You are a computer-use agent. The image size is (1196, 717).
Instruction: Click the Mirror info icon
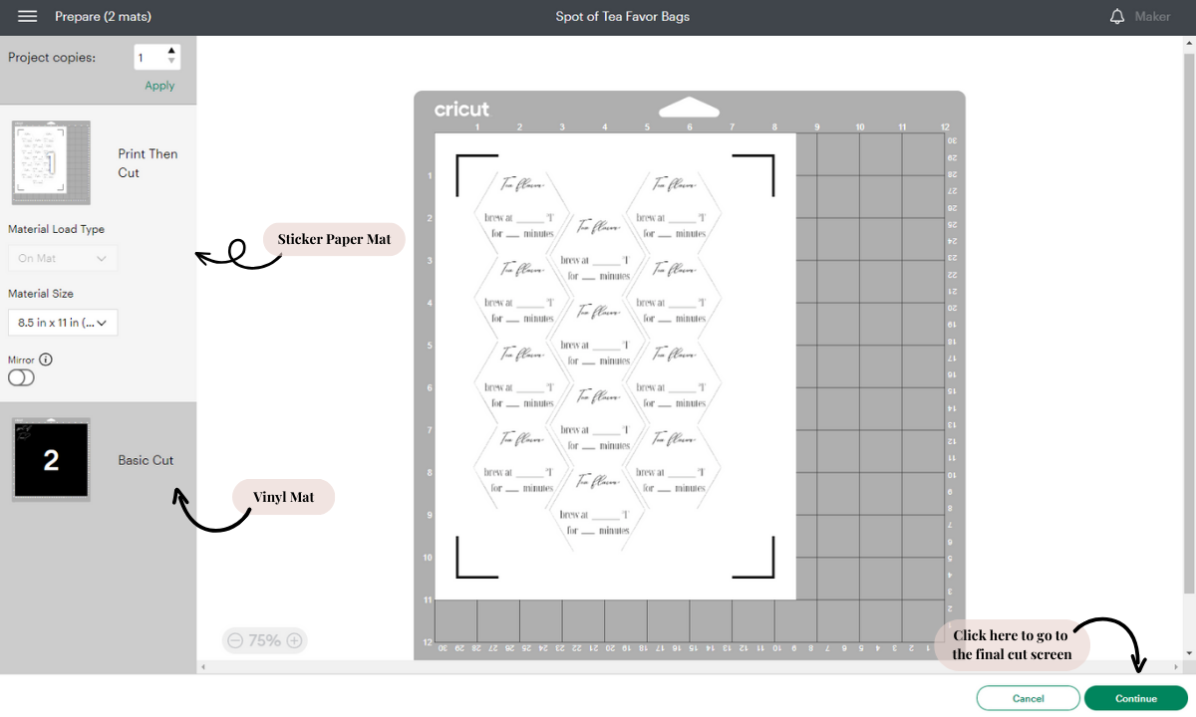pyautogui.click(x=46, y=359)
